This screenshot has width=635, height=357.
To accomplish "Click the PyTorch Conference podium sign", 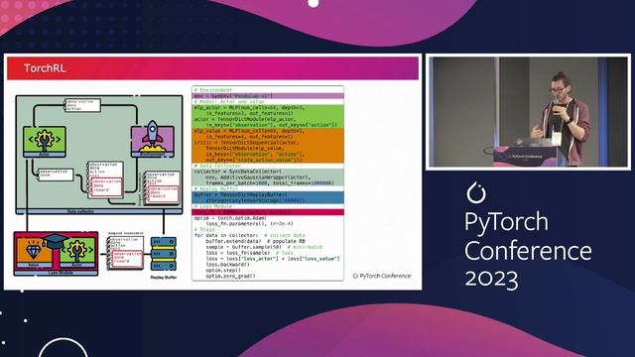I will point(525,157).
